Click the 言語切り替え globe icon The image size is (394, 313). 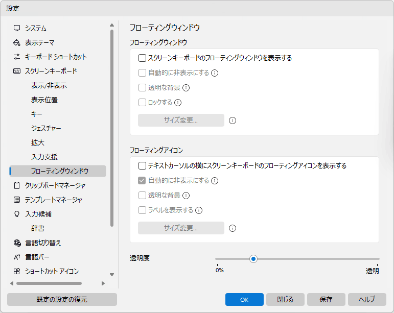17,243
